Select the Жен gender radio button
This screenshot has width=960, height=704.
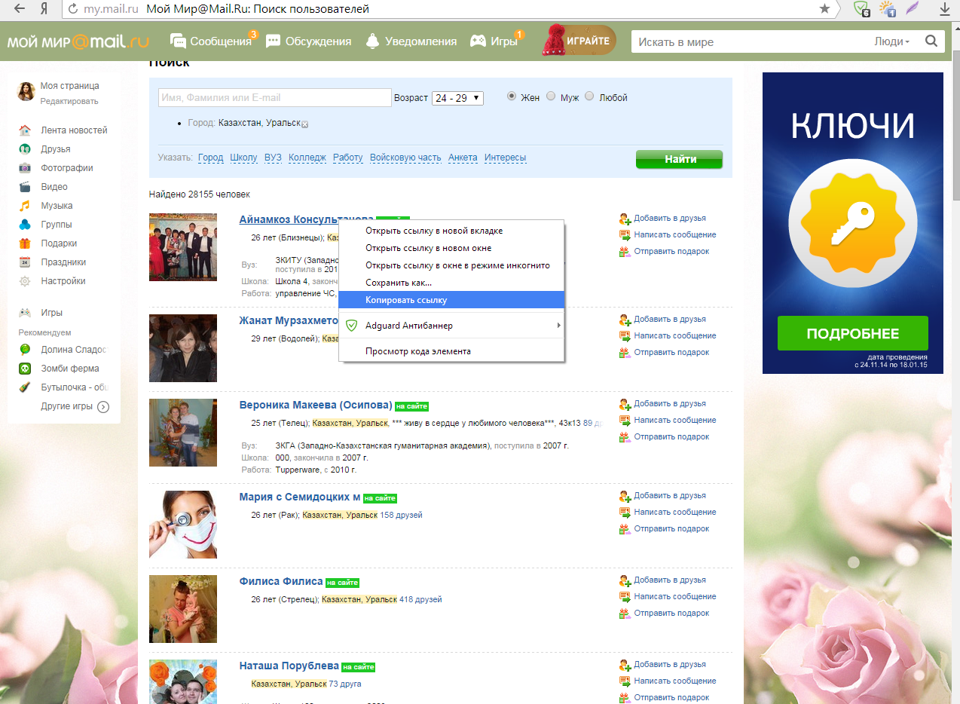(512, 96)
